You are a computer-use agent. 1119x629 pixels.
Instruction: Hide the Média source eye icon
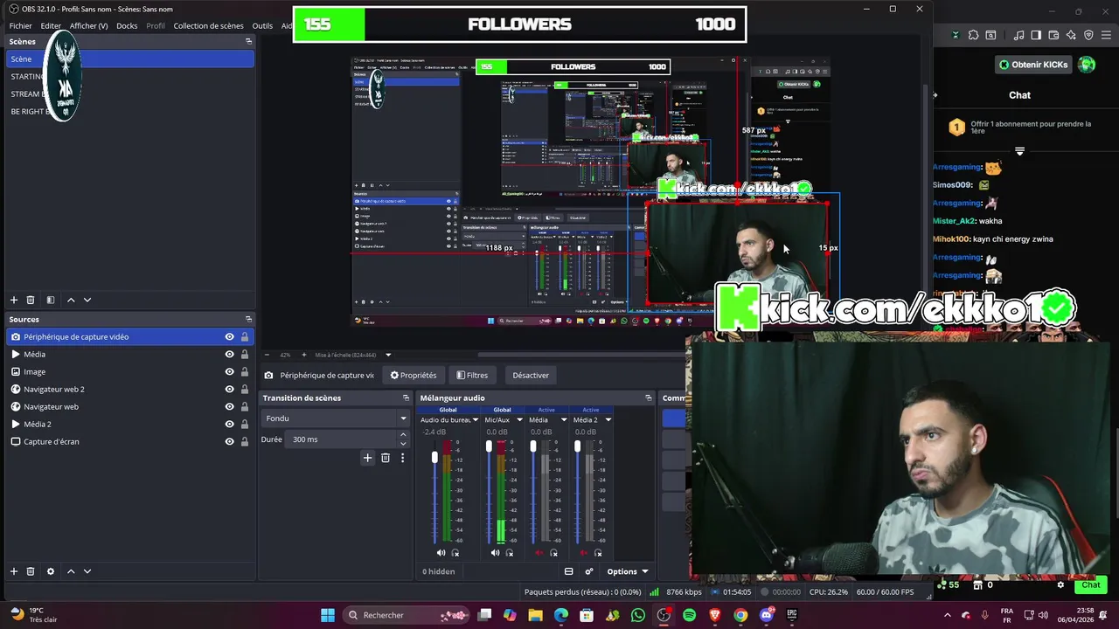coord(230,354)
